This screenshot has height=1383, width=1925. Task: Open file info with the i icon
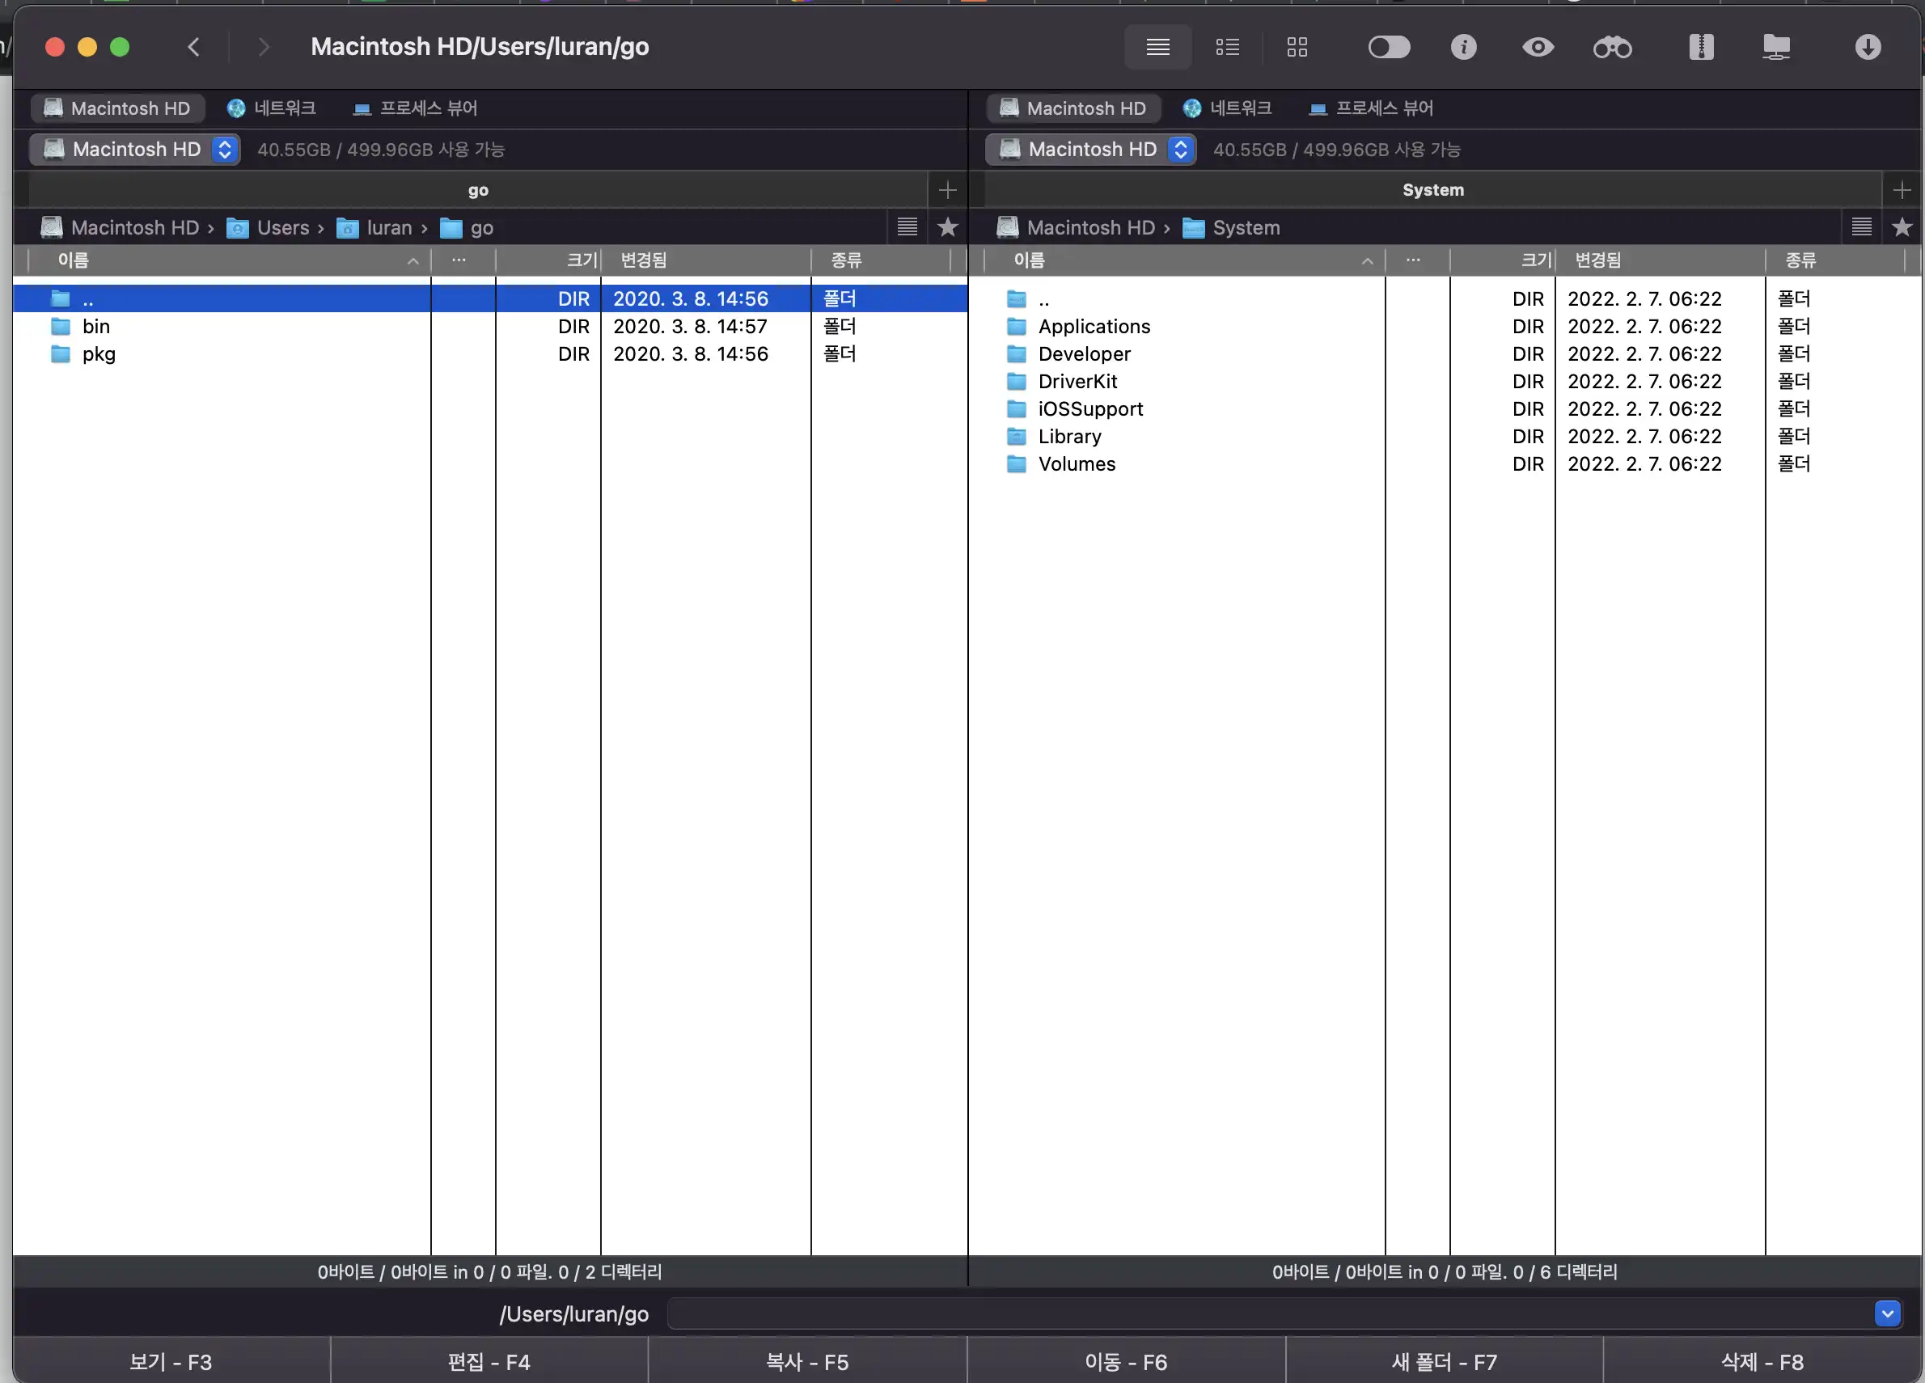click(1463, 47)
